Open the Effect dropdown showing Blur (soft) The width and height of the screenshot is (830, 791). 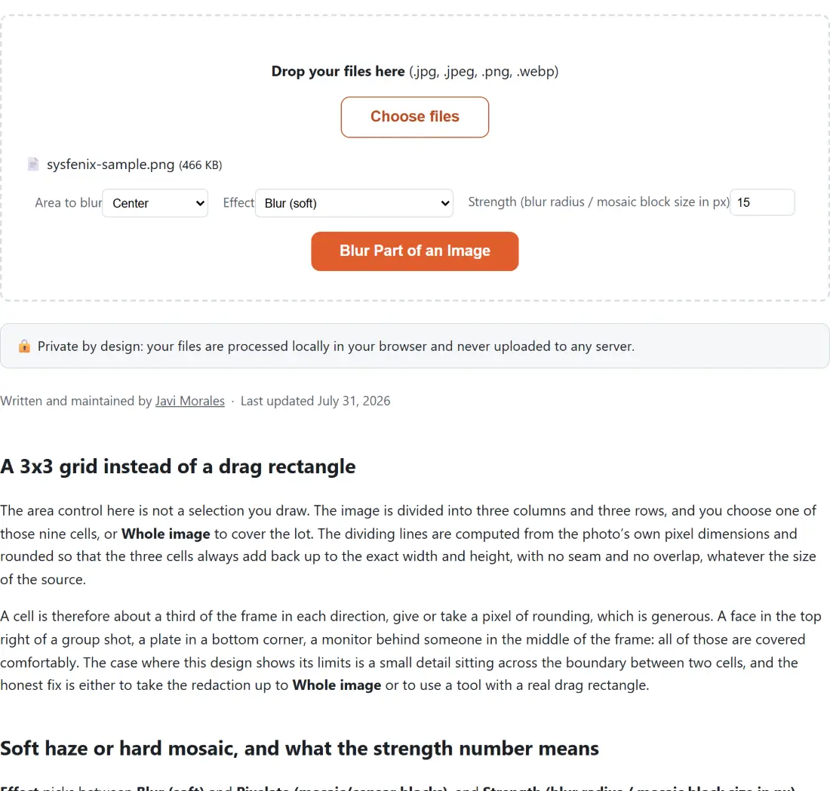coord(354,203)
